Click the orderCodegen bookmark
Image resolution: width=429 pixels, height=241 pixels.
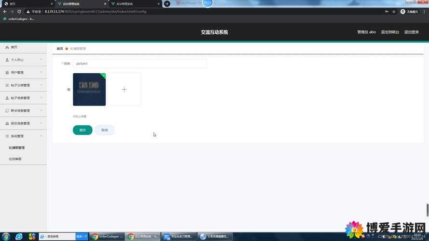19,19
